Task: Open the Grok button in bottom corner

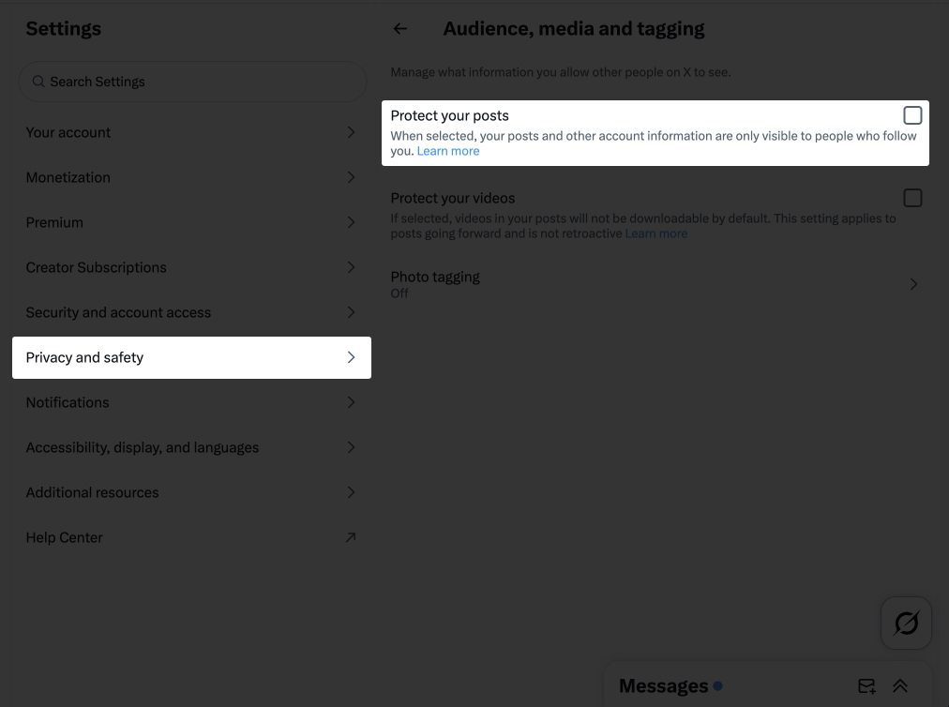Action: coord(906,623)
